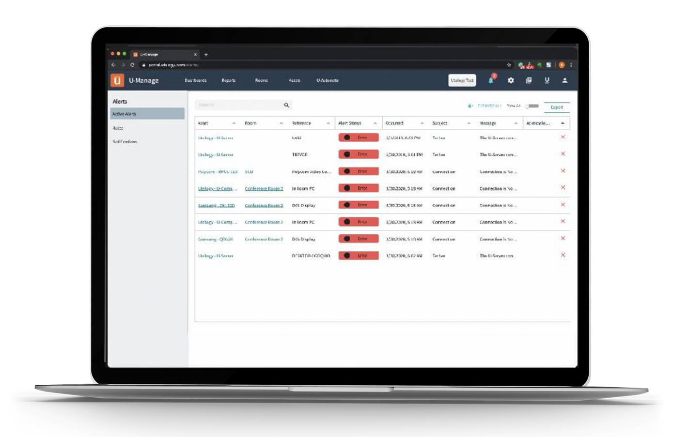Open the Dashboards menu

[x=196, y=80]
